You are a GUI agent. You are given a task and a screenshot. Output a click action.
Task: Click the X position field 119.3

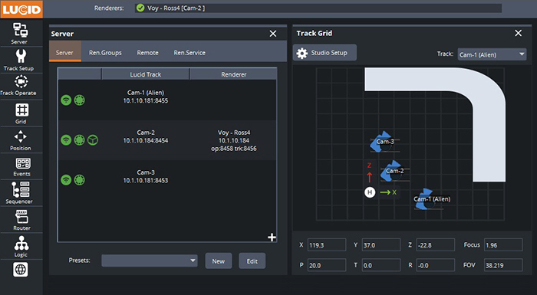327,245
